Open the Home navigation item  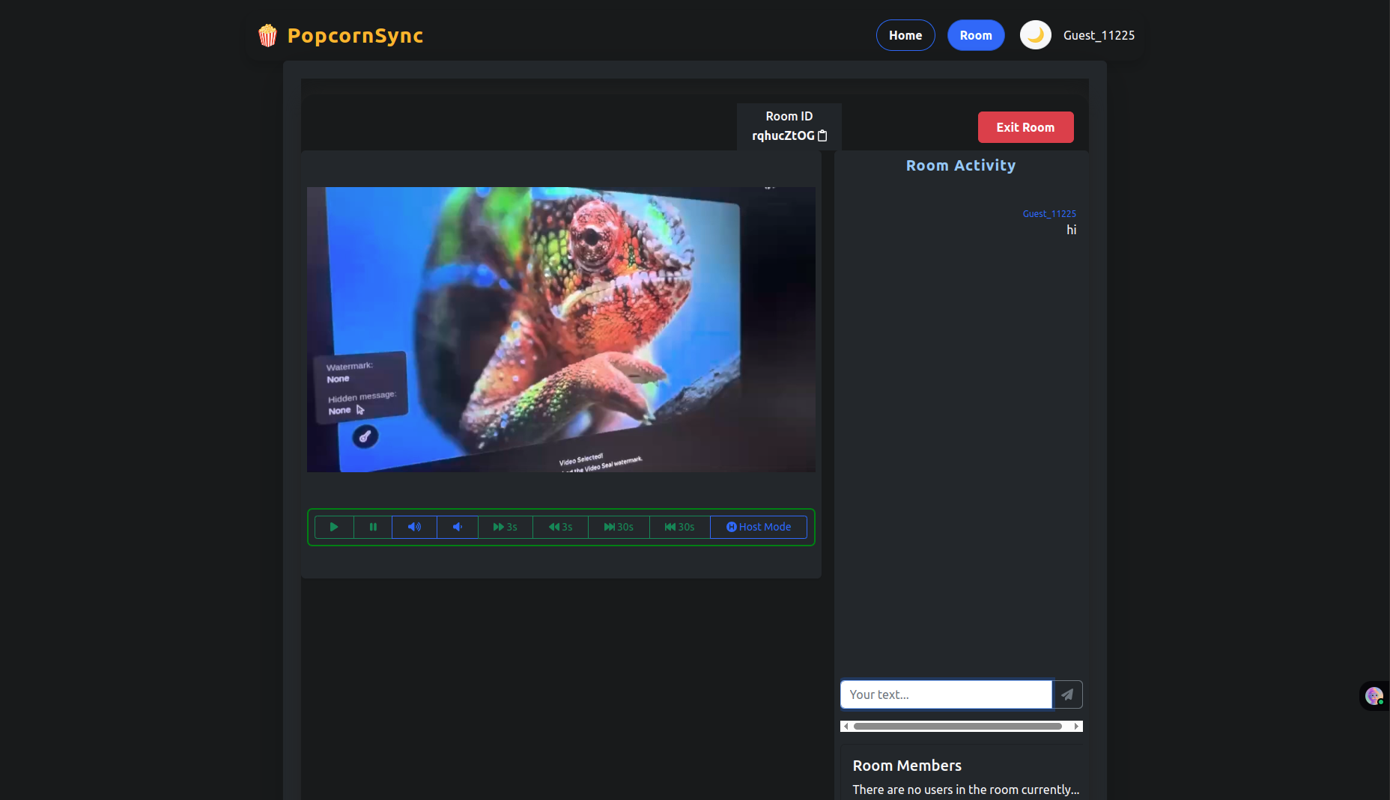[905, 34]
